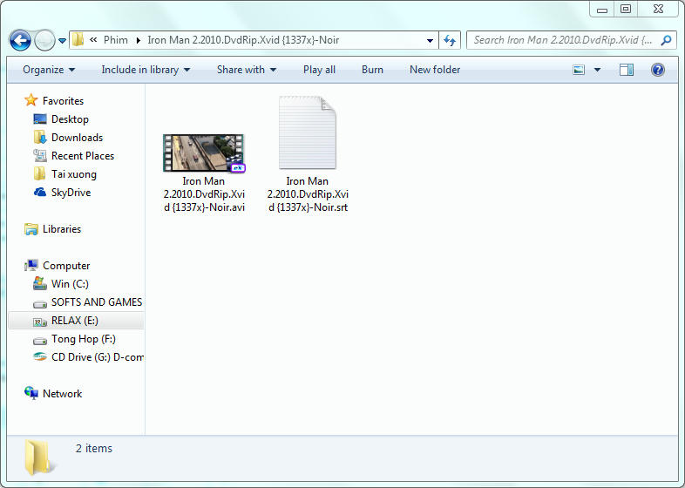Select Computer in navigation pane

[x=66, y=266]
